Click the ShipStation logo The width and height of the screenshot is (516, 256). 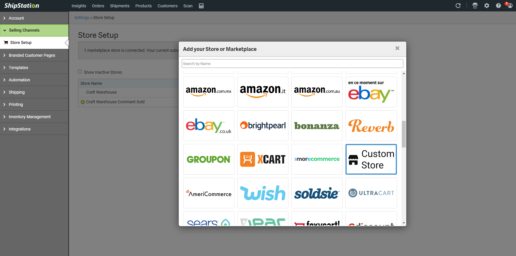(22, 6)
